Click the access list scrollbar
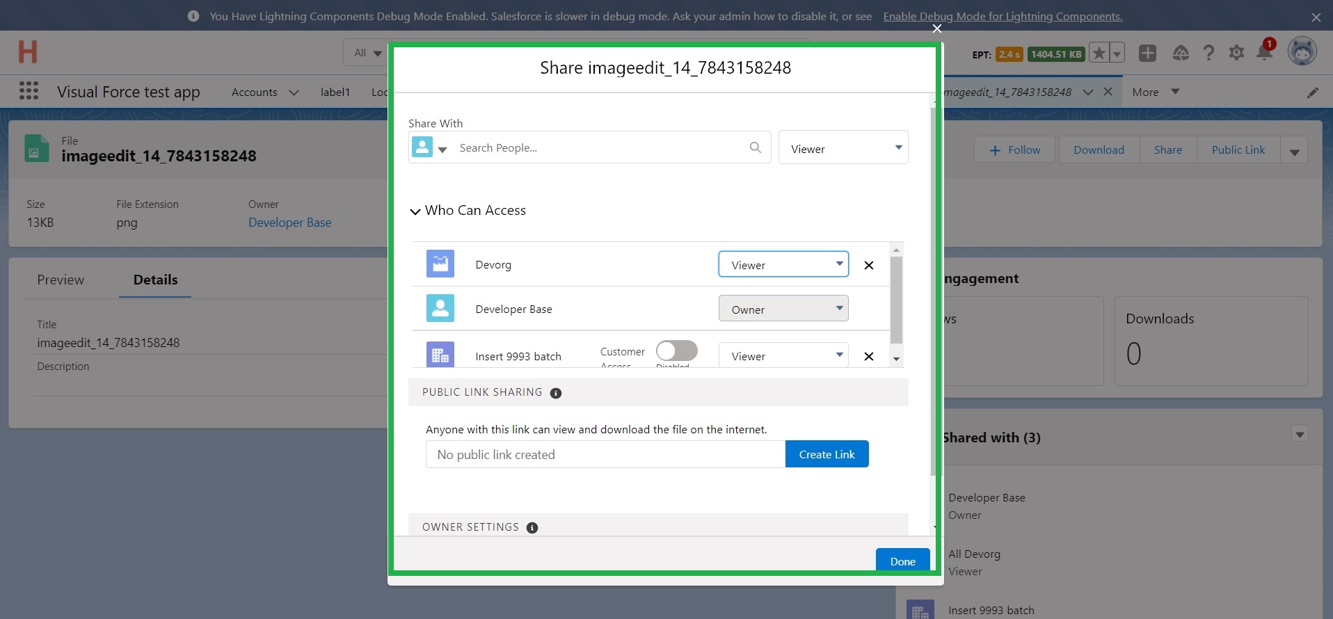 [896, 300]
